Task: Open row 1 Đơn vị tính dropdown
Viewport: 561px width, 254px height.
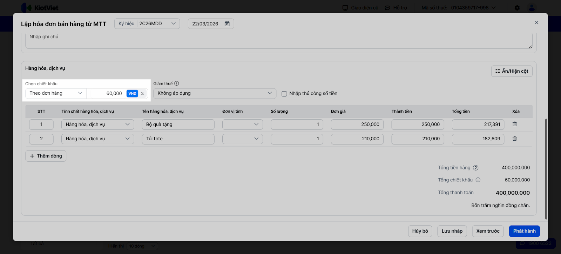Action: (242, 125)
